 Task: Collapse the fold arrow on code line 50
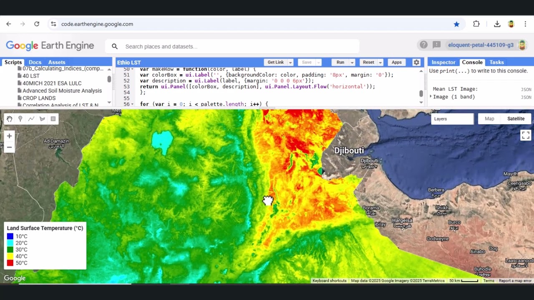tap(133, 69)
